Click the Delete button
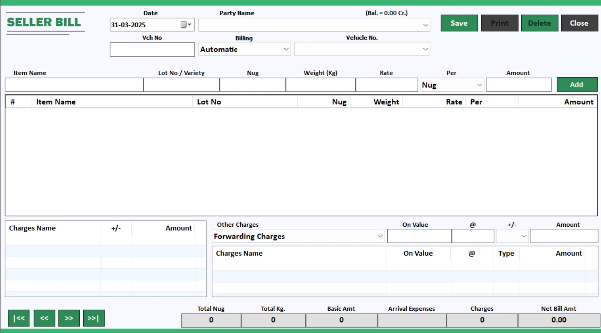The image size is (601, 333). click(x=539, y=23)
